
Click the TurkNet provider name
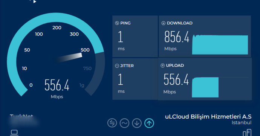tap(21, 116)
